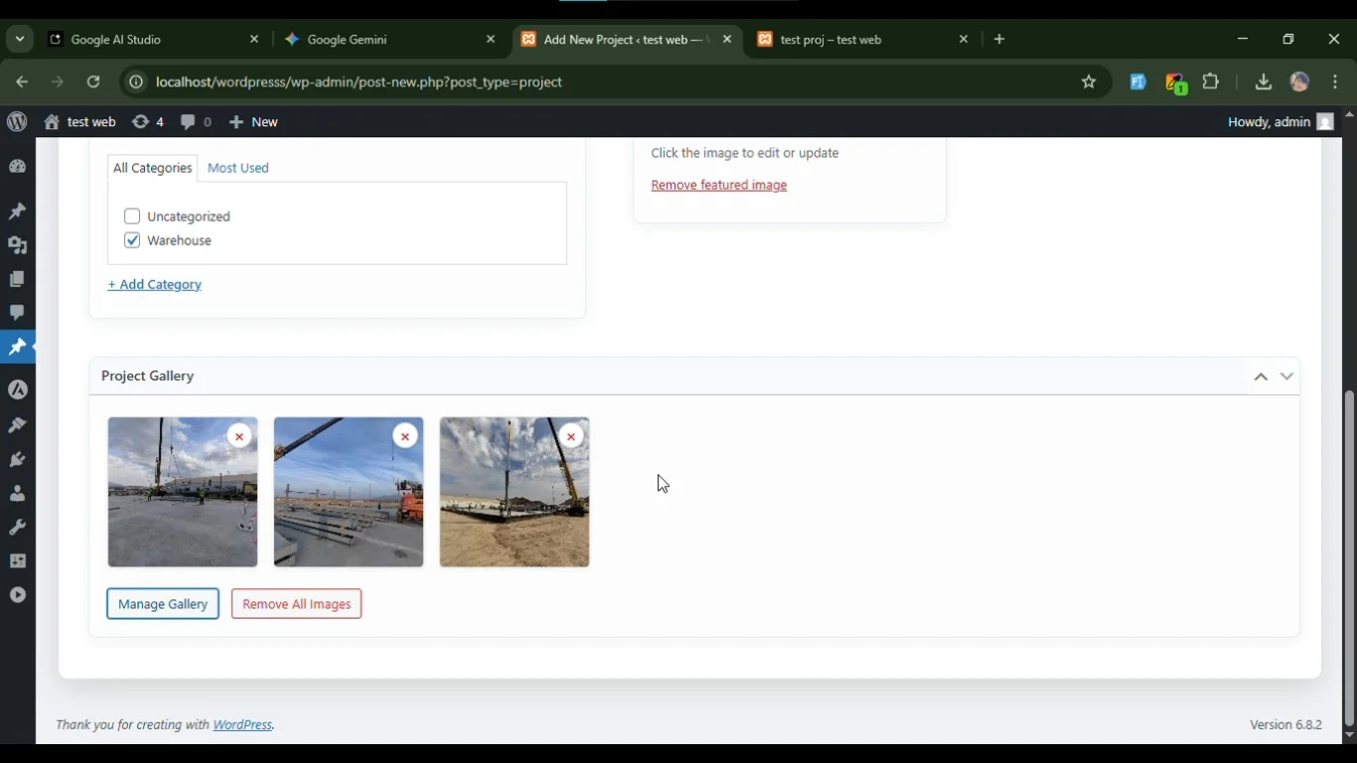The width and height of the screenshot is (1357, 763).
Task: Click the Collapse menu sidebar icon
Action: (x=18, y=595)
